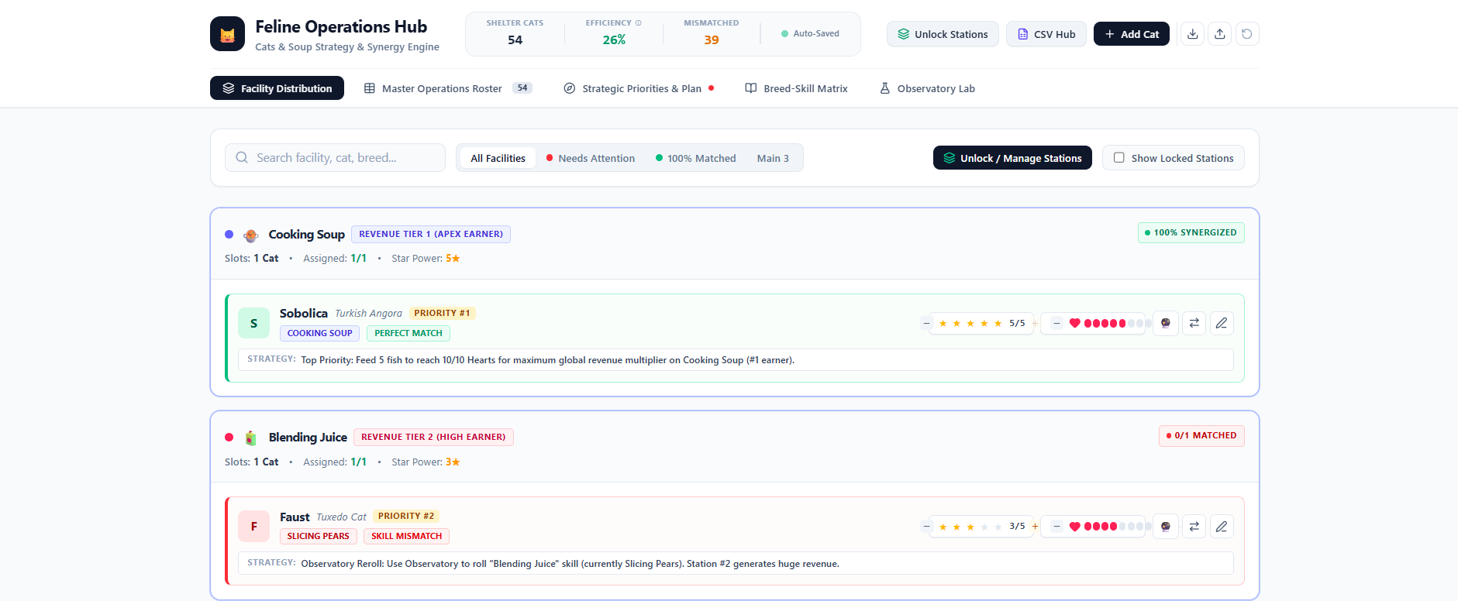Switch to Facility Distribution tab

277,88
